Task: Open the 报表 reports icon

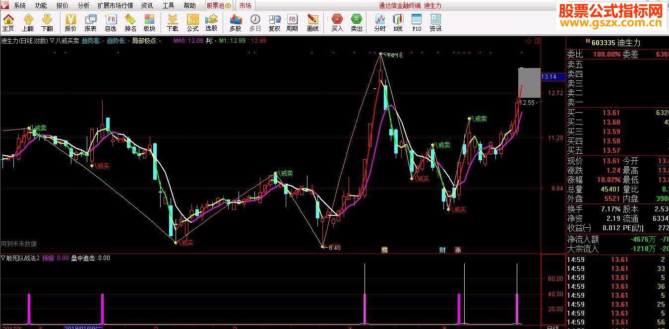Action: tap(90, 22)
